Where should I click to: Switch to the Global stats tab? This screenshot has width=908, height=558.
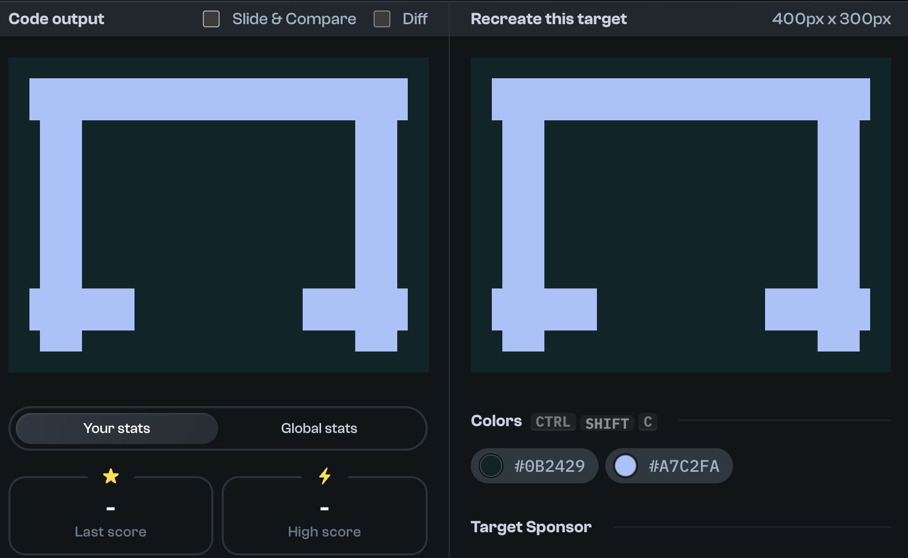[x=319, y=428]
